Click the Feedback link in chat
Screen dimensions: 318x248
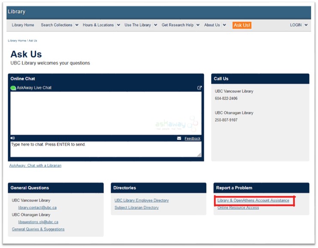pyautogui.click(x=192, y=138)
